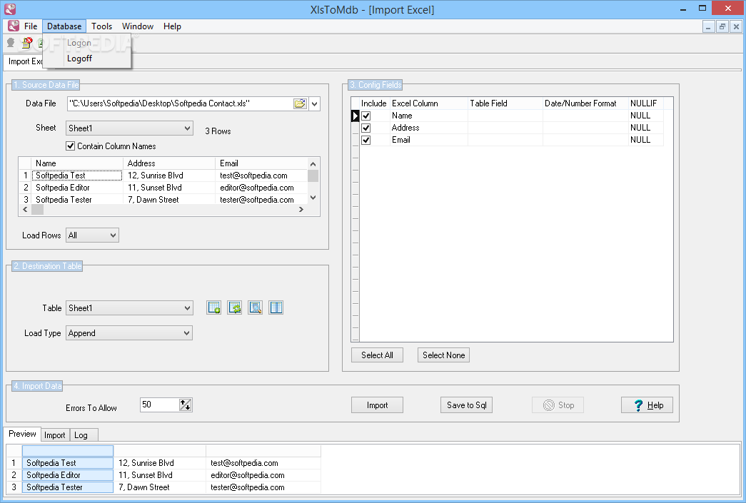Click the Data File path input field
This screenshot has height=503, width=746.
(x=181, y=103)
